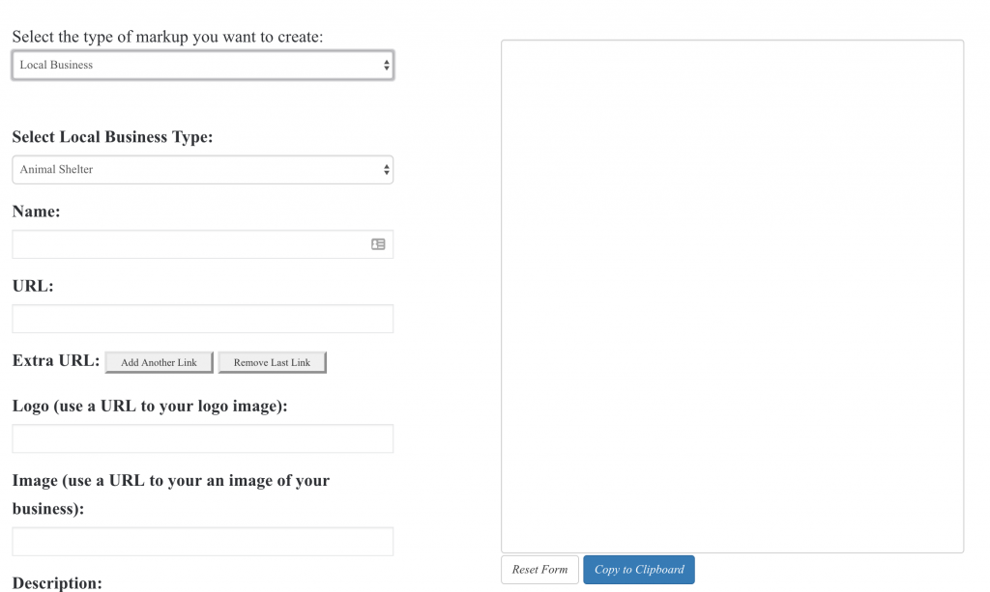This screenshot has width=990, height=592.
Task: Expand the Animal Shelter business type dropdown
Action: [x=202, y=169]
